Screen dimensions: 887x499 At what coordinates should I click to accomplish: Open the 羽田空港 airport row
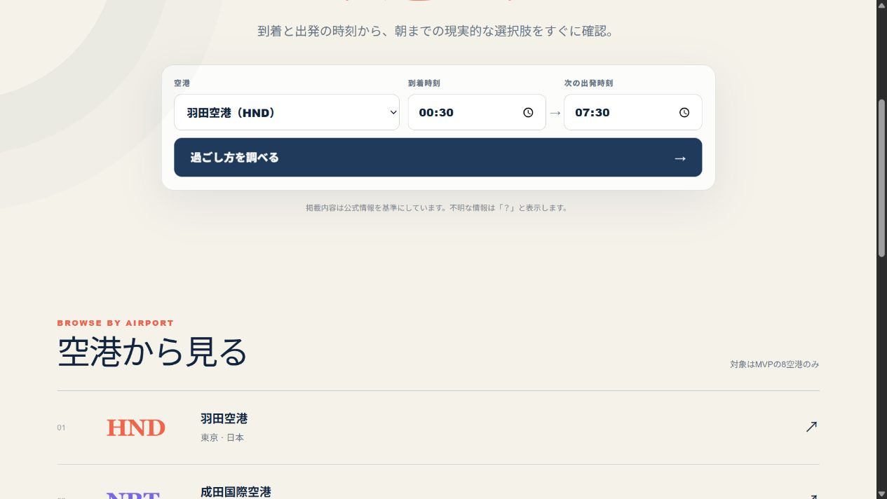click(x=438, y=428)
